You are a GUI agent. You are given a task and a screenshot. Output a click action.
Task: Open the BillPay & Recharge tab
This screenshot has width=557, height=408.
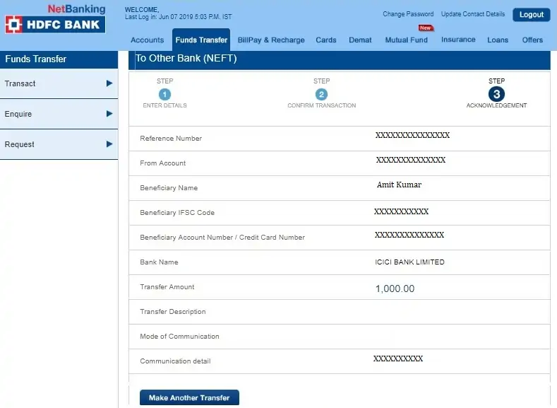click(271, 40)
